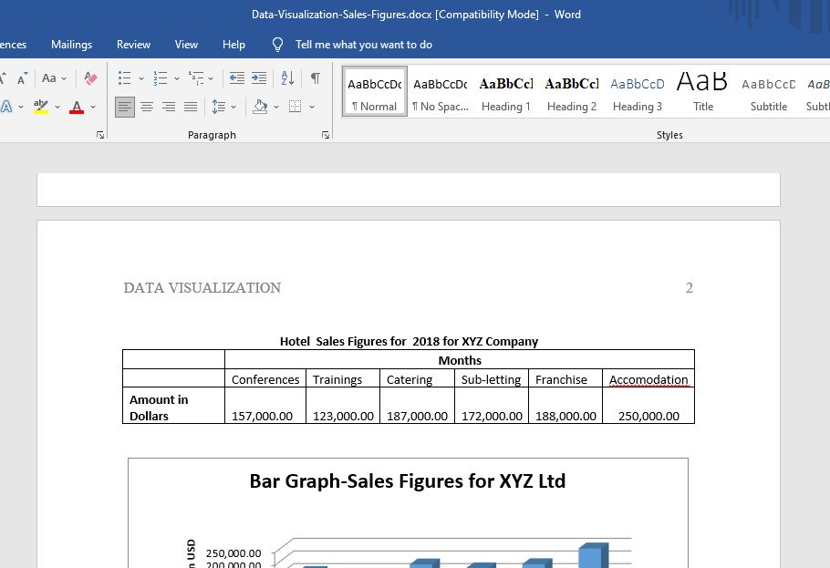This screenshot has width=830, height=568.
Task: Click the page number 2 in the header
Action: [689, 287]
